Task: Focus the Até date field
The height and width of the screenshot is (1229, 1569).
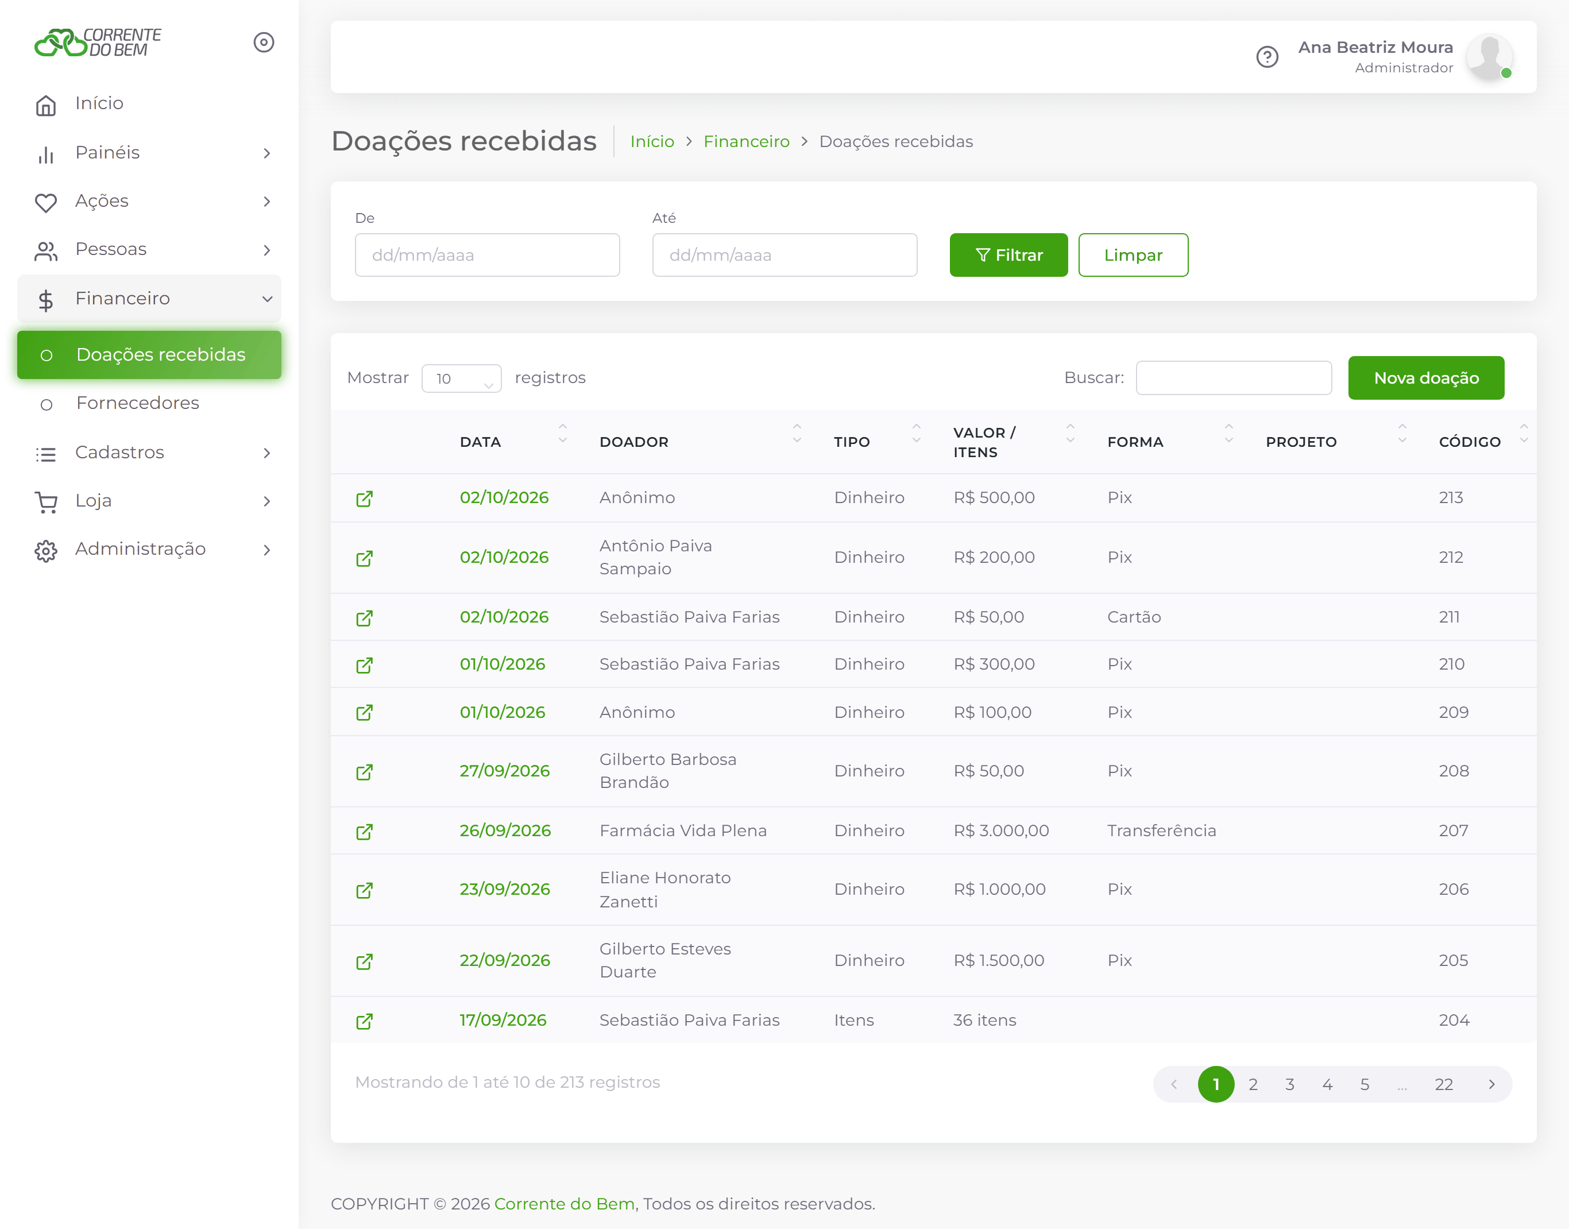Action: coord(784,255)
